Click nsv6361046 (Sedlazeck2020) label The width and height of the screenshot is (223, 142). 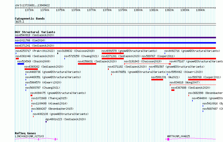(x=35, y=56)
